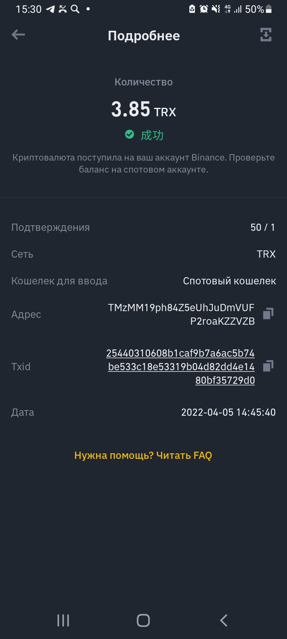Copy the deposit address

click(x=268, y=314)
